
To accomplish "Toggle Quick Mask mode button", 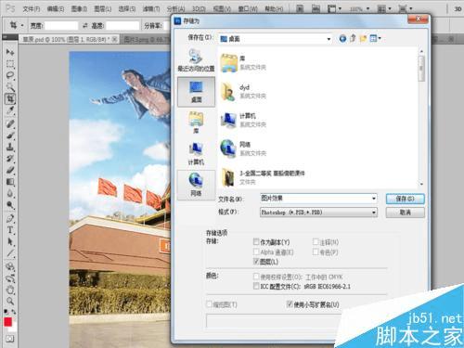I will (x=10, y=339).
